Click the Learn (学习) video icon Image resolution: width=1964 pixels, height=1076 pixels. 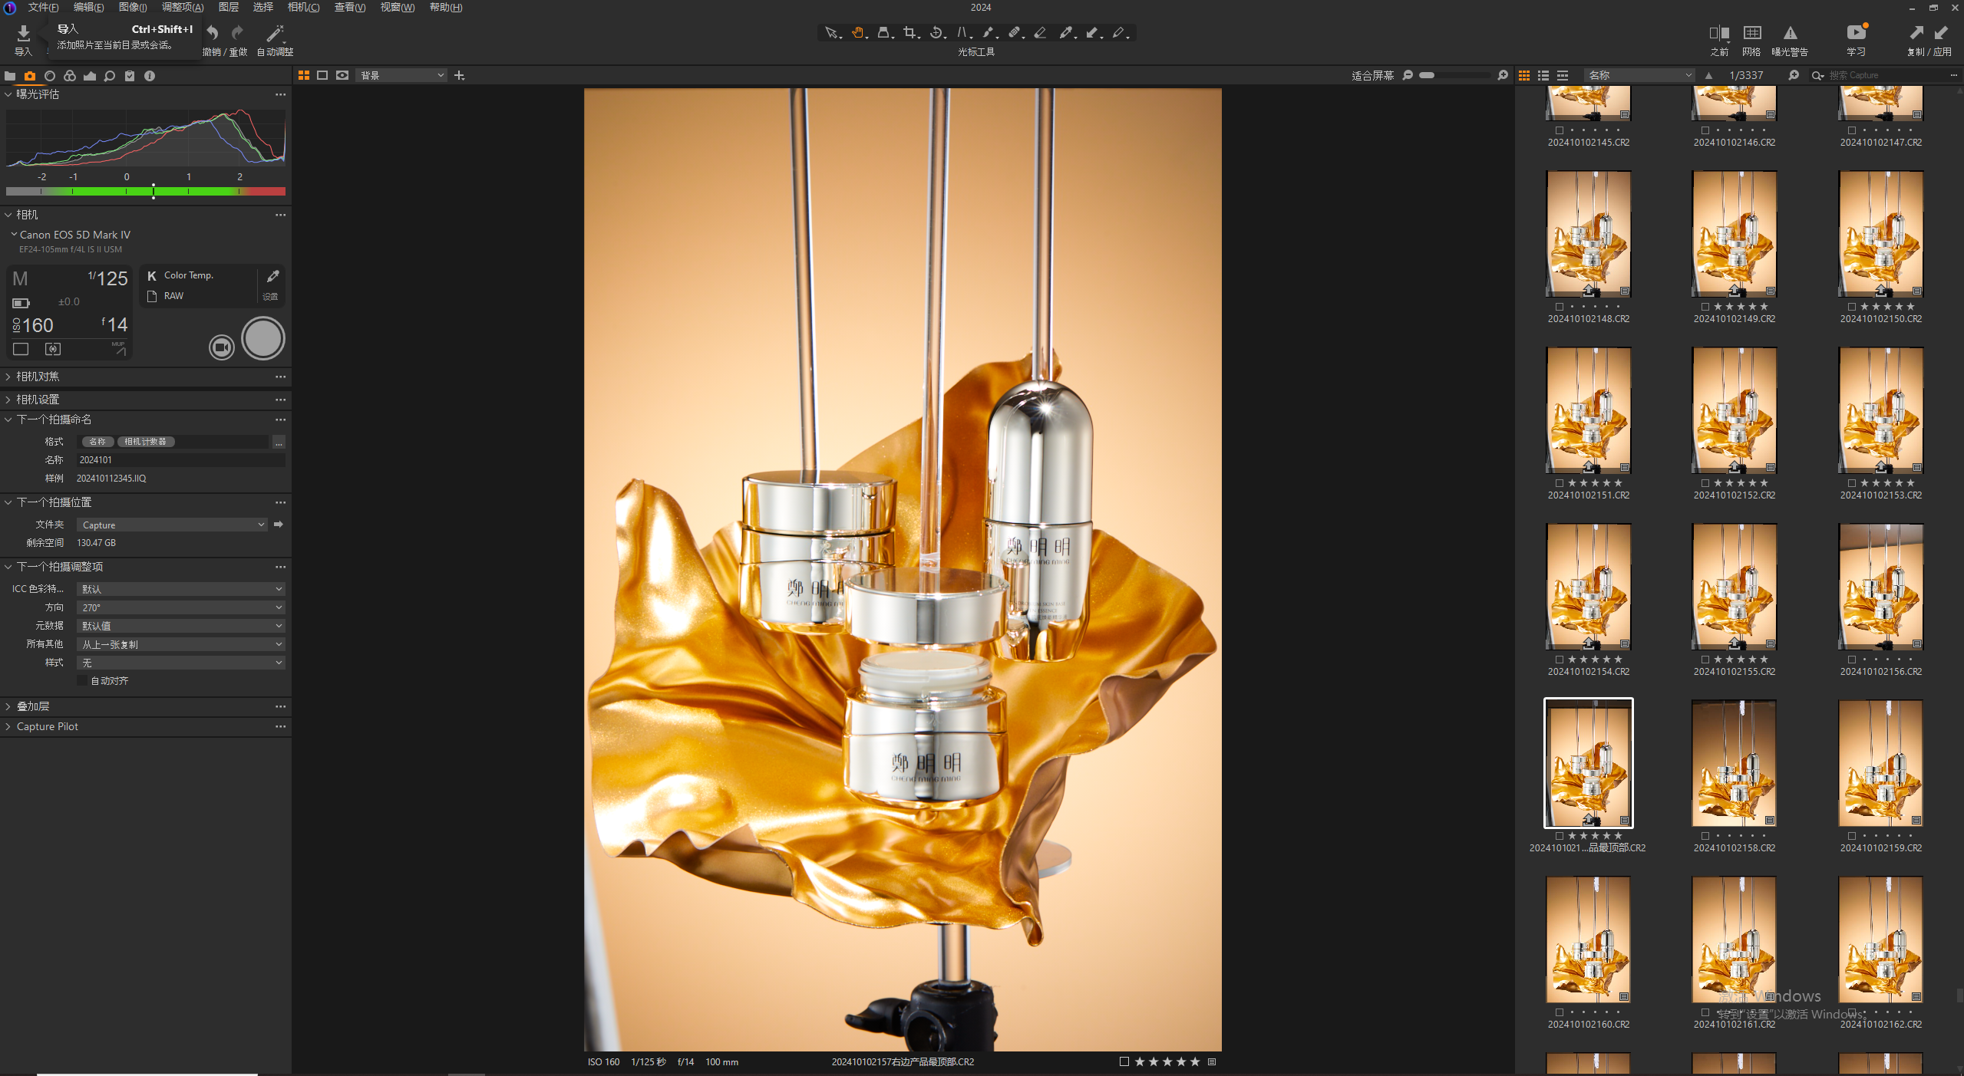(x=1856, y=32)
